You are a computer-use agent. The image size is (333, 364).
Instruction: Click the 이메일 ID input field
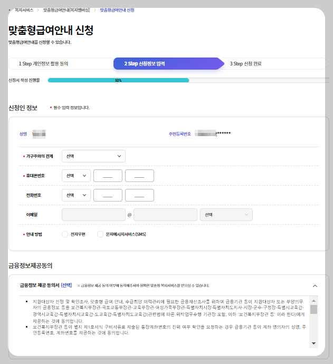click(93, 215)
